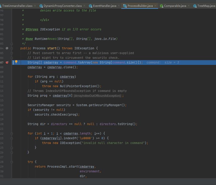Open the Comparable.java tab
This screenshot has height=185, width=216.
coord(175,6)
